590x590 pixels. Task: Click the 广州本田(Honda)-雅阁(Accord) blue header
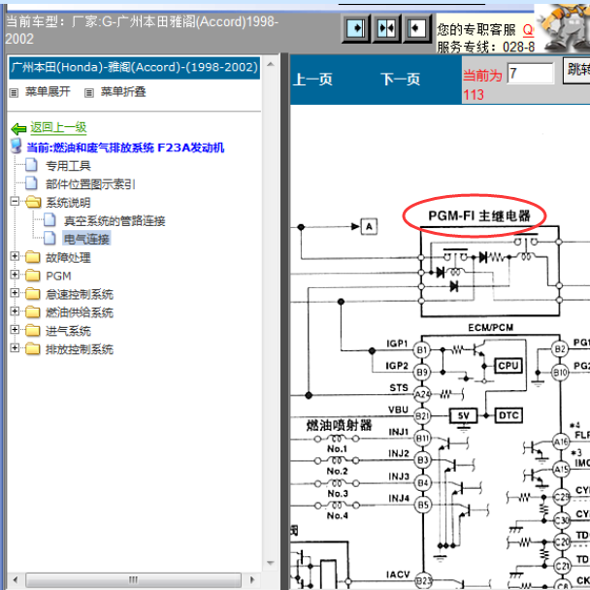click(134, 68)
